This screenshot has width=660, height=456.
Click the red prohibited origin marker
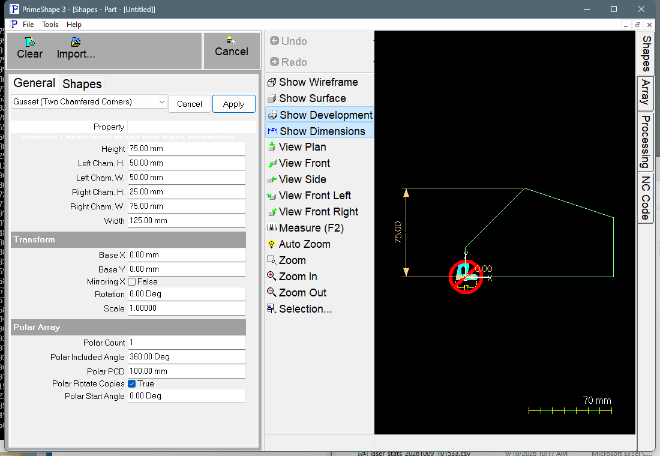tap(466, 277)
